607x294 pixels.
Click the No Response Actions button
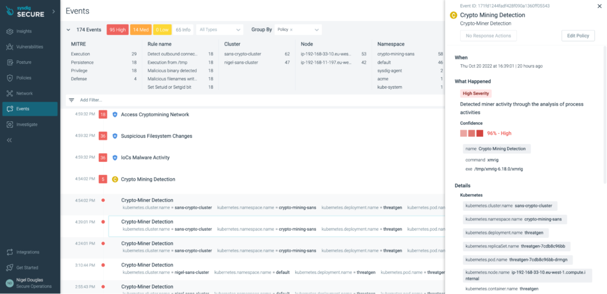pyautogui.click(x=488, y=36)
